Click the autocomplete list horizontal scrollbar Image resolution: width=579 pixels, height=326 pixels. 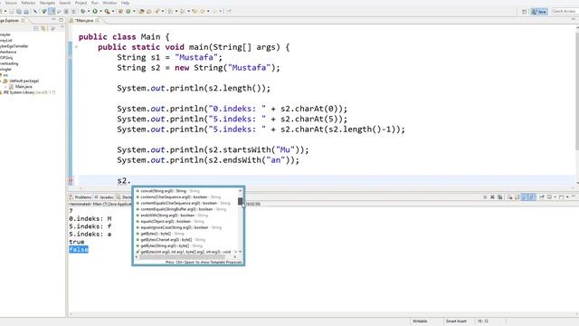183,257
